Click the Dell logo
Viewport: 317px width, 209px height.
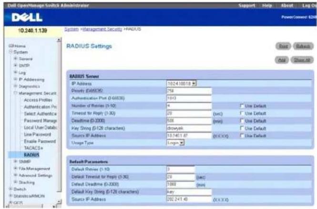27,17
